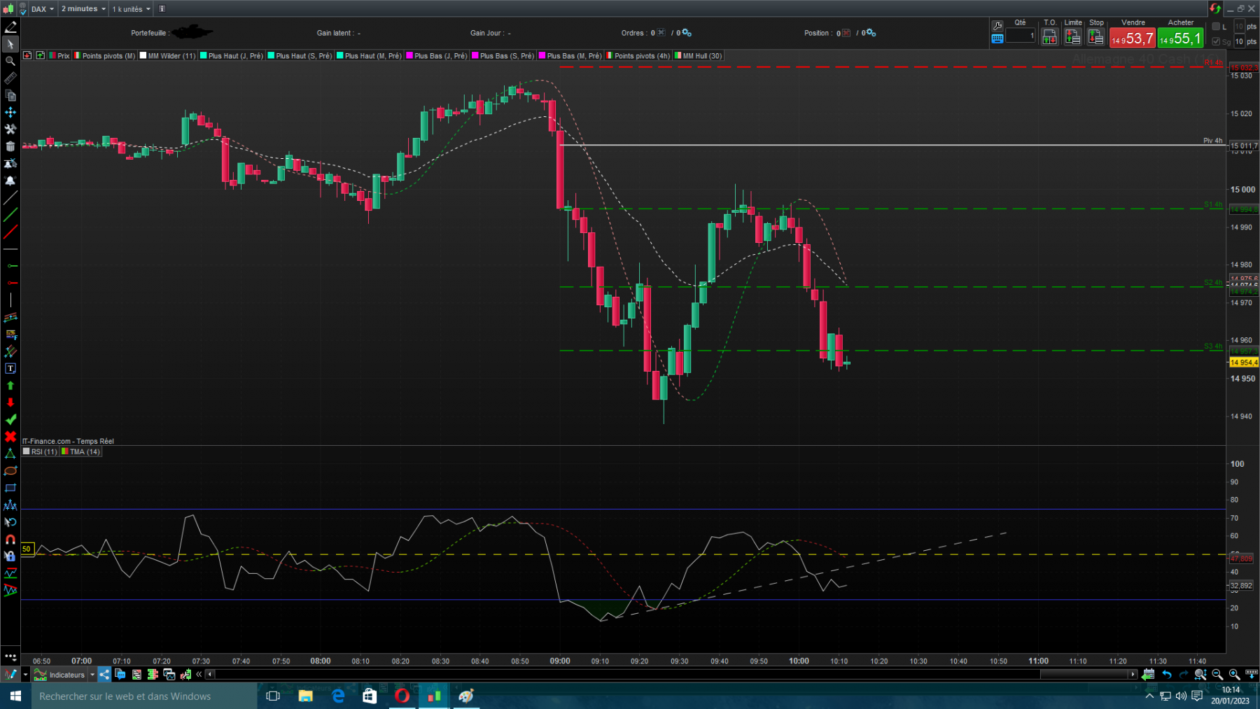Select the rectangle drawing tool

[x=10, y=488]
